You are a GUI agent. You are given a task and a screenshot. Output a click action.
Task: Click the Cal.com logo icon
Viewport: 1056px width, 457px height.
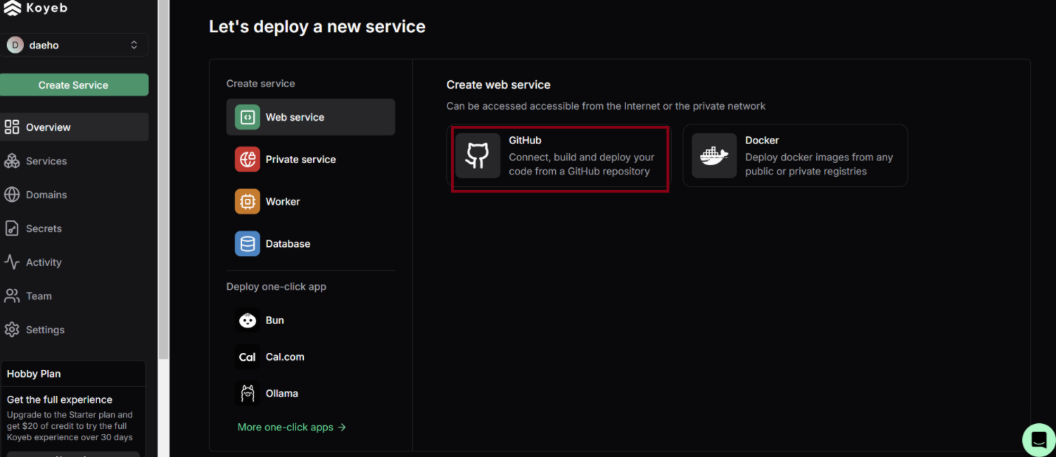point(248,357)
